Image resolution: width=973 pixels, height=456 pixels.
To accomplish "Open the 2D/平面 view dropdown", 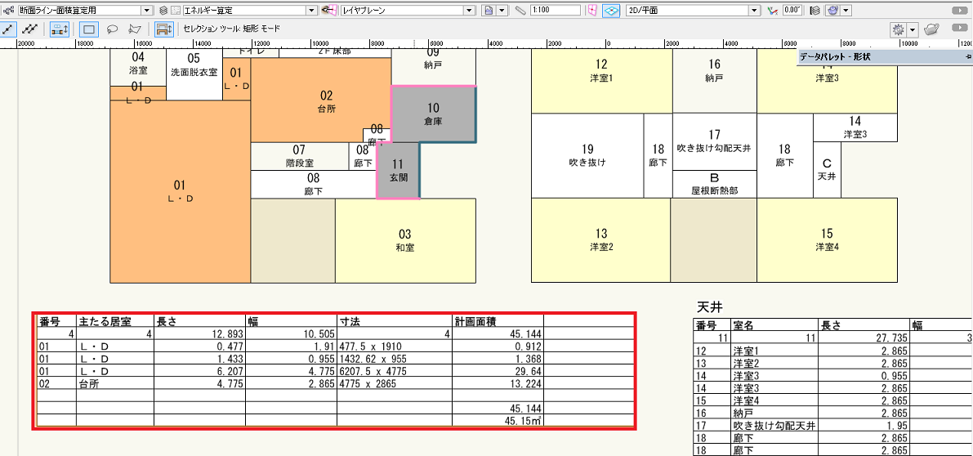I will pyautogui.click(x=754, y=11).
